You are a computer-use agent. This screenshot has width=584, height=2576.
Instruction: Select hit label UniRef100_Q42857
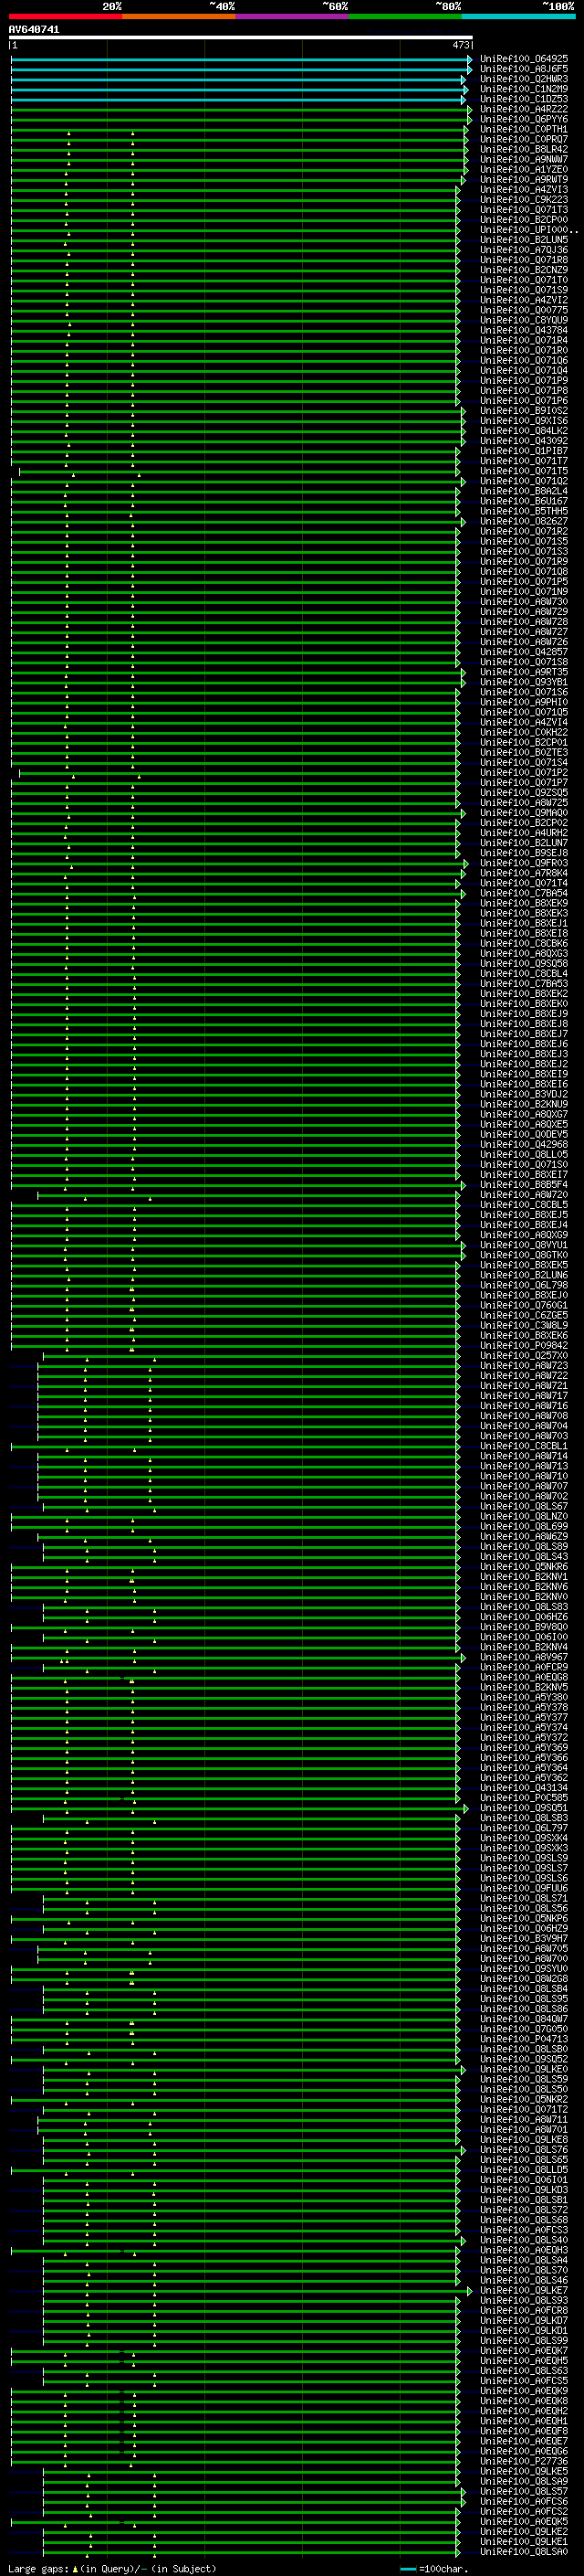point(524,652)
